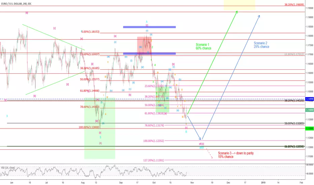Click the cyan wave B label
The width and height of the screenshot is (314, 185).
(186, 132)
